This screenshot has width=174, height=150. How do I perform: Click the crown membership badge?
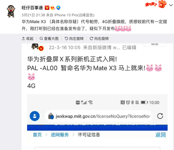click(x=53, y=8)
